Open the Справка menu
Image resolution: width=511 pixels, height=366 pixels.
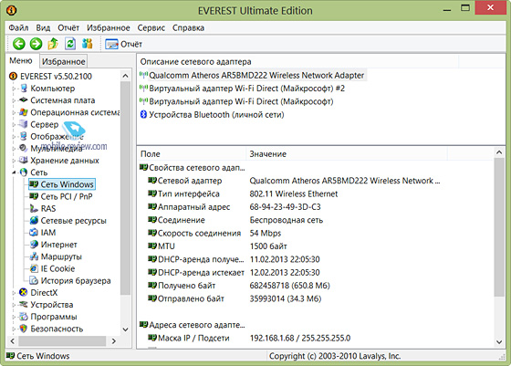click(188, 28)
